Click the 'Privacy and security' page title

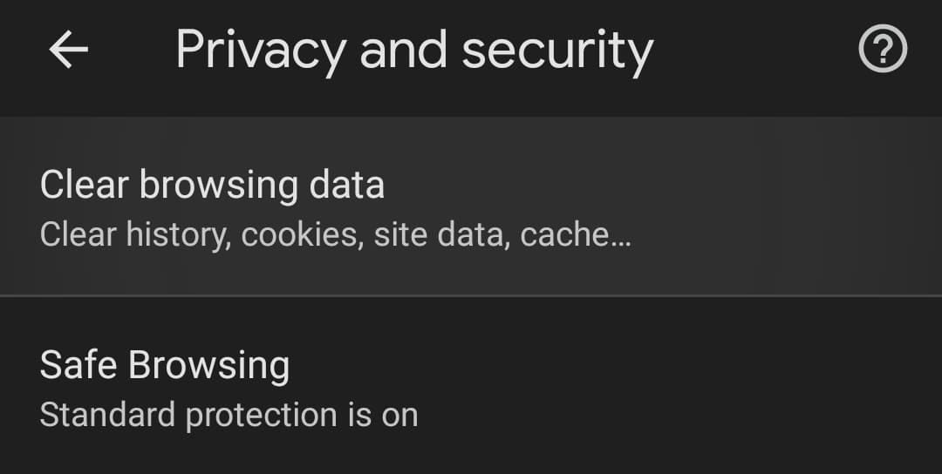point(413,51)
